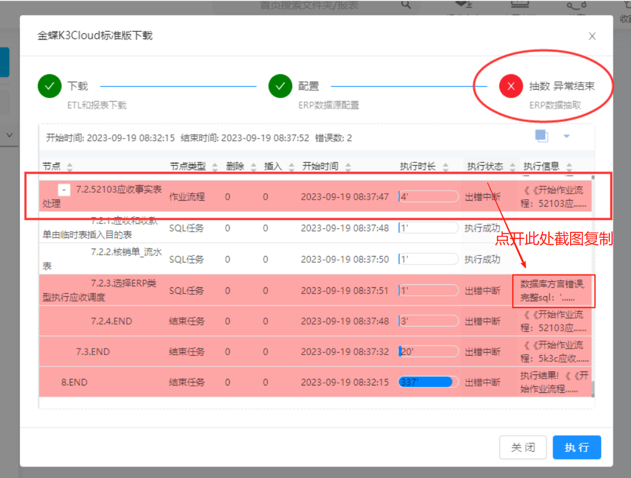Click start time 2023-09-19 08:37:47 cell
Screen dimensions: 631x478
[x=345, y=197]
